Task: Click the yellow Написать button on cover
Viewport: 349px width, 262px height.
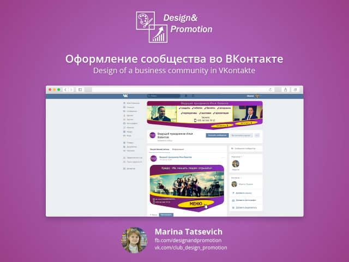Action: pos(222,126)
